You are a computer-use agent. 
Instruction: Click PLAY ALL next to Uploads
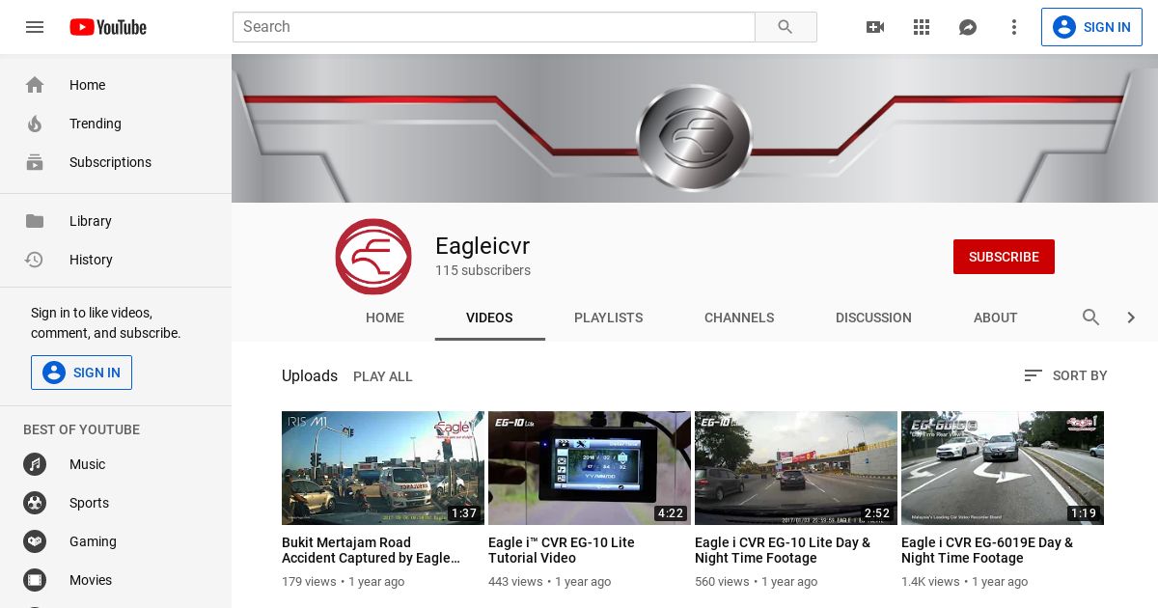pyautogui.click(x=383, y=376)
